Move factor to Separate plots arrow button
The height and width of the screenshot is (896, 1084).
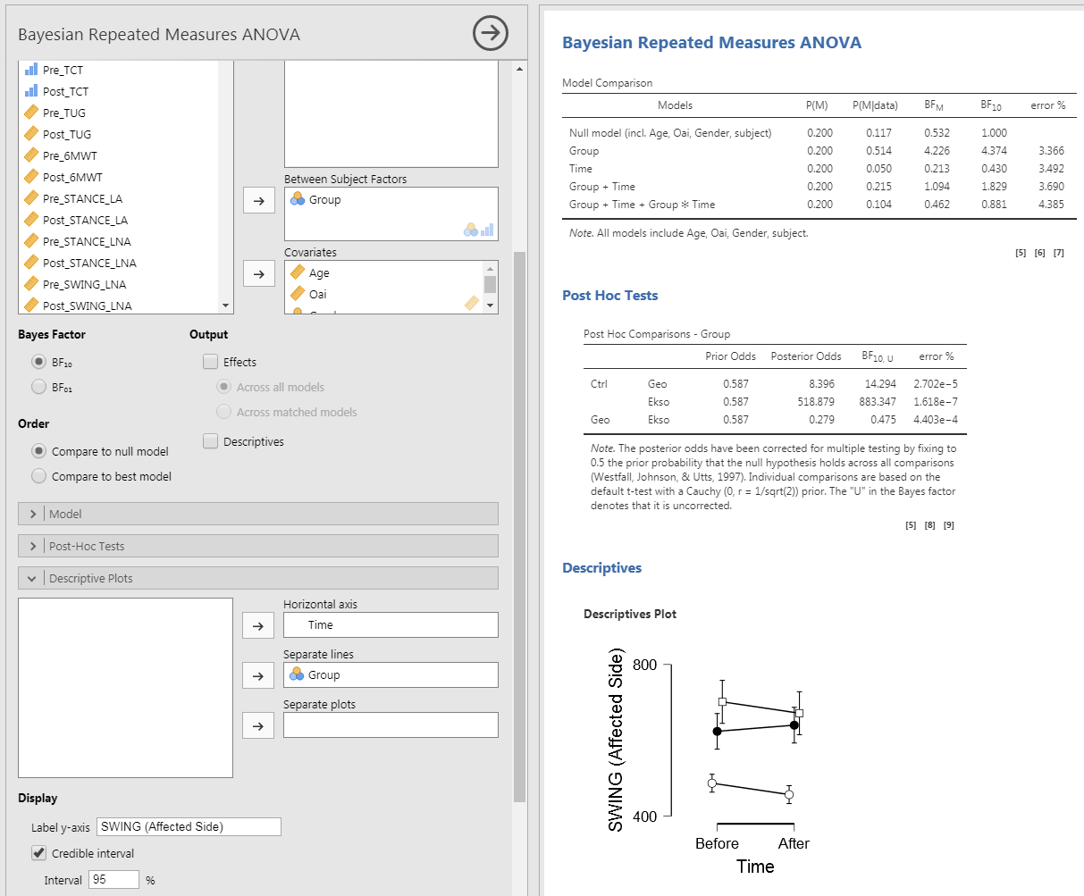pyautogui.click(x=258, y=726)
